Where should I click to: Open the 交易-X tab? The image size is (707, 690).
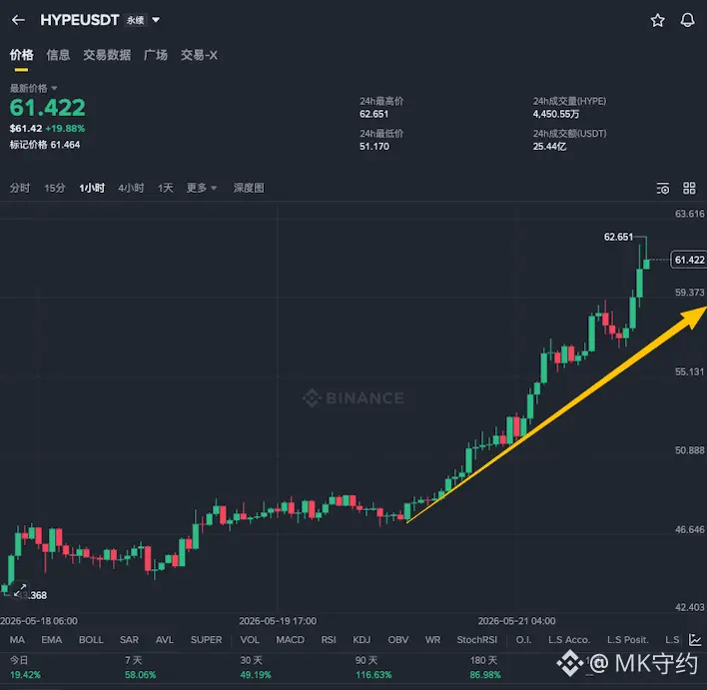[x=199, y=55]
